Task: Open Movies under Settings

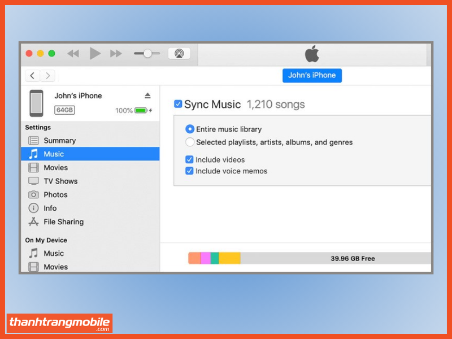Action: pos(90,167)
